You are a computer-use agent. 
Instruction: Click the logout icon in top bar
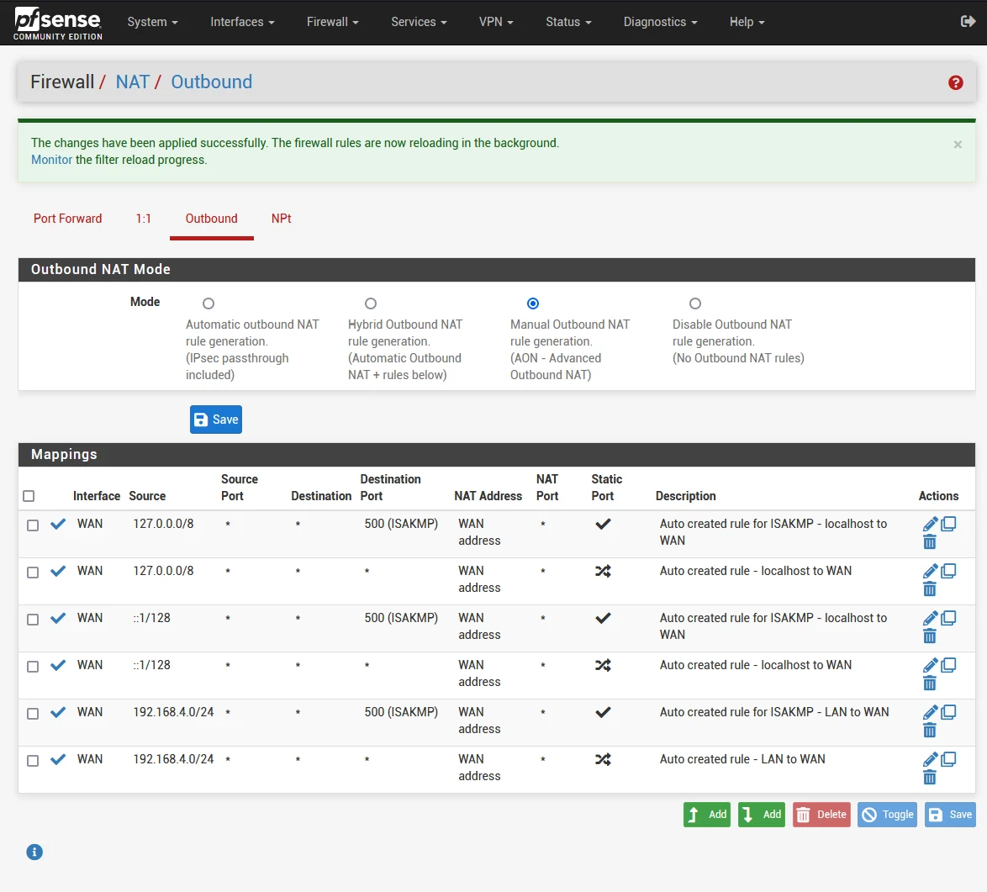click(968, 22)
